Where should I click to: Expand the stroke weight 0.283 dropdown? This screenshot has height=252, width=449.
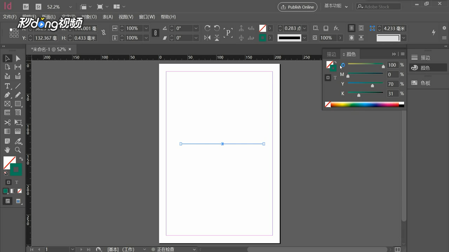point(304,28)
